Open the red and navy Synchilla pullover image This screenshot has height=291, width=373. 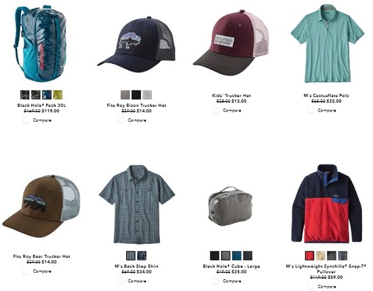coord(326,203)
